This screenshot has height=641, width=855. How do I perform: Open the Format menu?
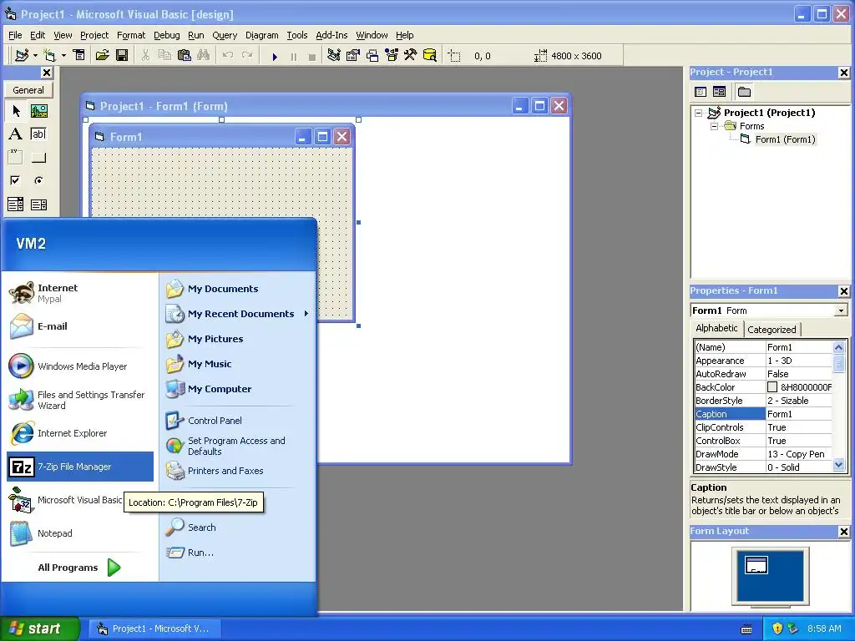[131, 35]
